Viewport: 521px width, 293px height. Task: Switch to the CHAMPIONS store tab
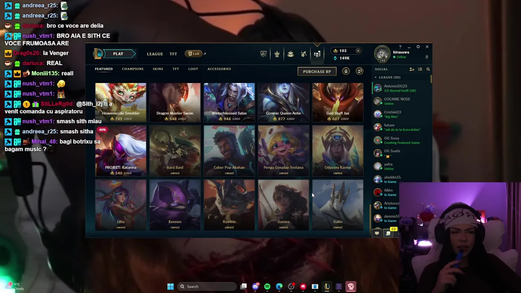coord(133,69)
